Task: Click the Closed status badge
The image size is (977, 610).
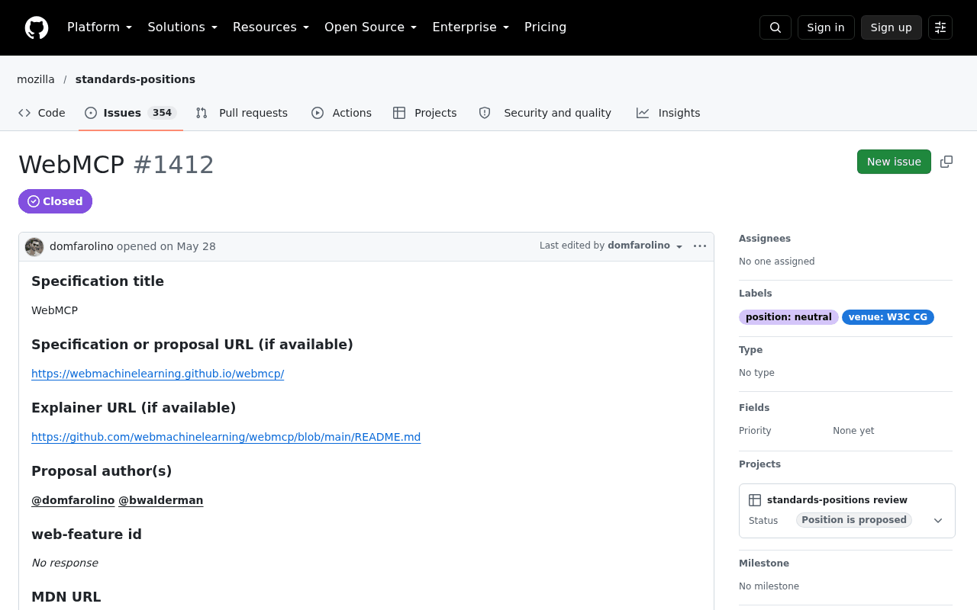Action: 55,201
